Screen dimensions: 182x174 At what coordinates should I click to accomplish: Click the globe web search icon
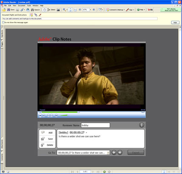pos(28,10)
